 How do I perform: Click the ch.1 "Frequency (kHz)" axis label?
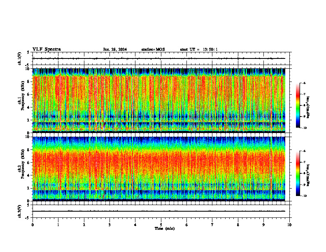[23, 96]
